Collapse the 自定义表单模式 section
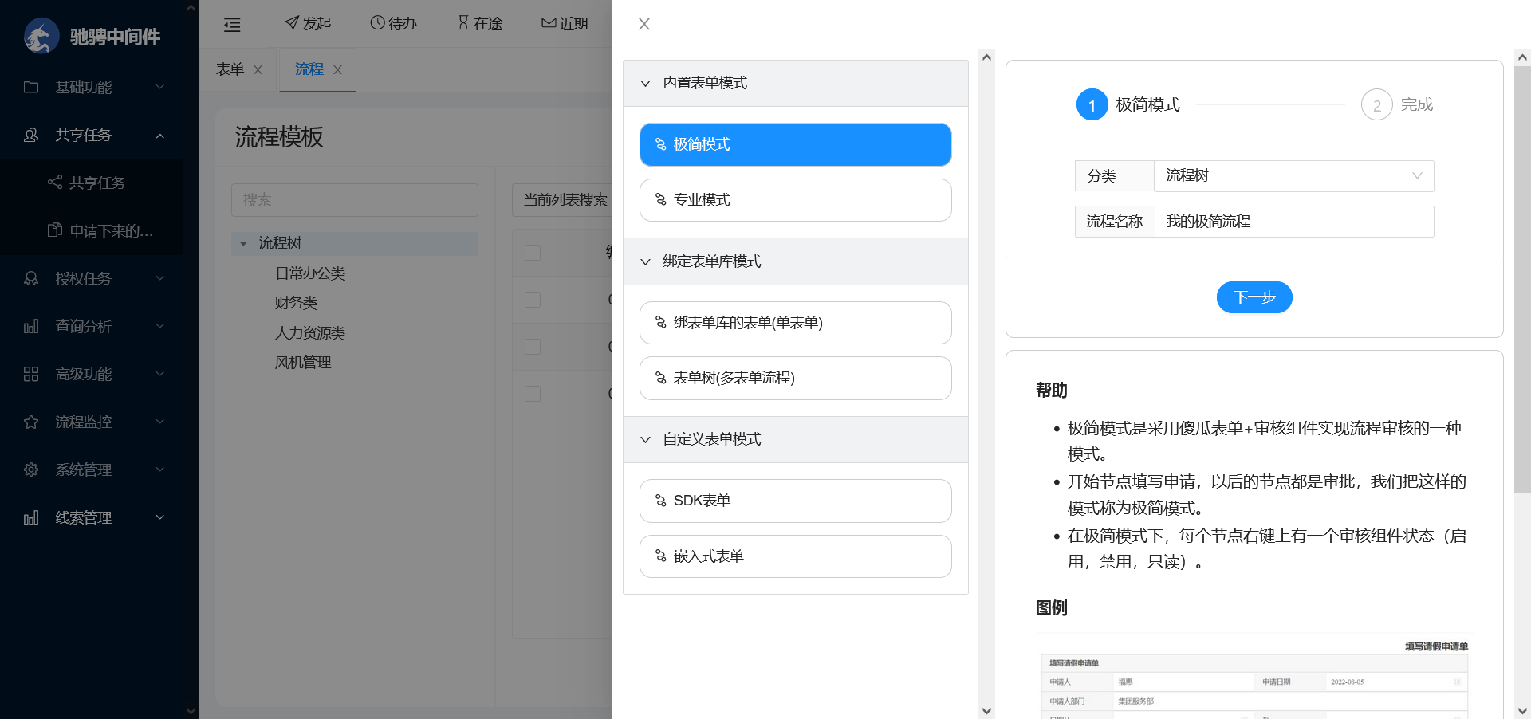This screenshot has height=719, width=1531. click(645, 440)
